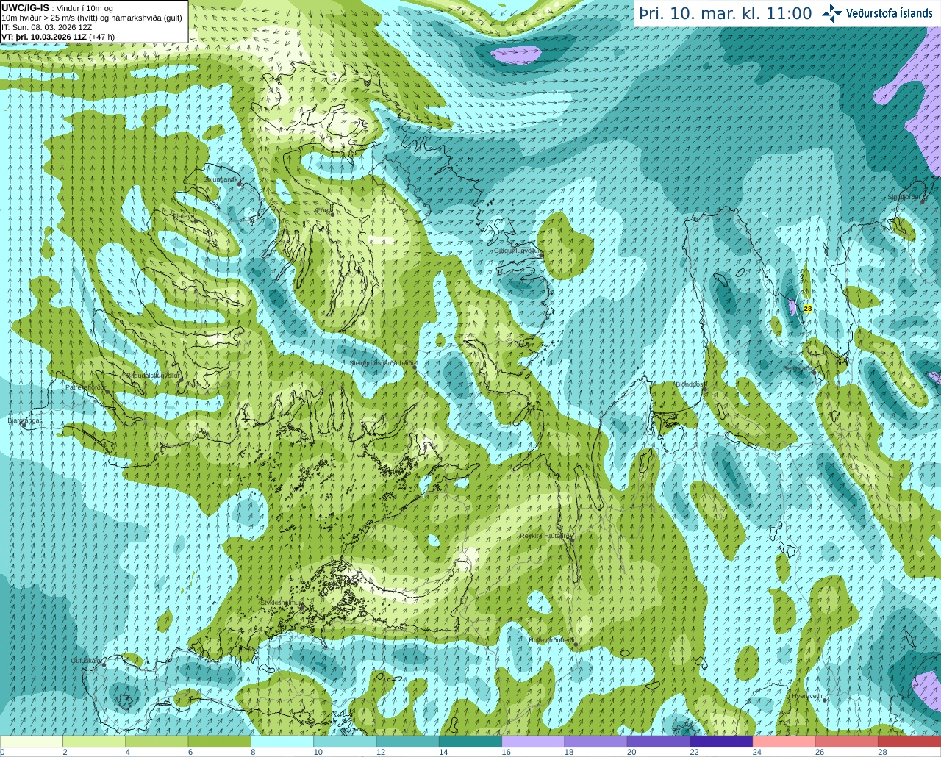Viewport: 941px width, 757px height.
Task: Click the 22–24 m/s dark indigo legend swatch
Action: tap(721, 742)
